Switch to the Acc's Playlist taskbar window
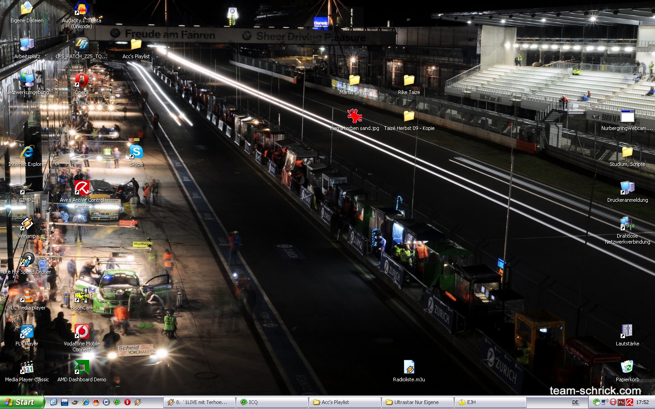 coord(345,402)
